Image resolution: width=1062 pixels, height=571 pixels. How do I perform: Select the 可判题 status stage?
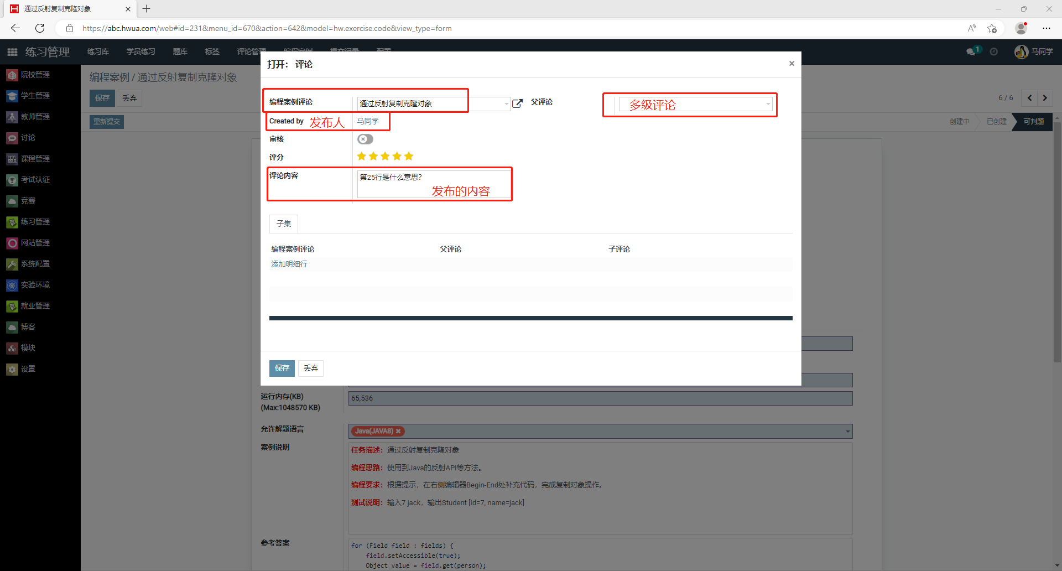click(1033, 122)
